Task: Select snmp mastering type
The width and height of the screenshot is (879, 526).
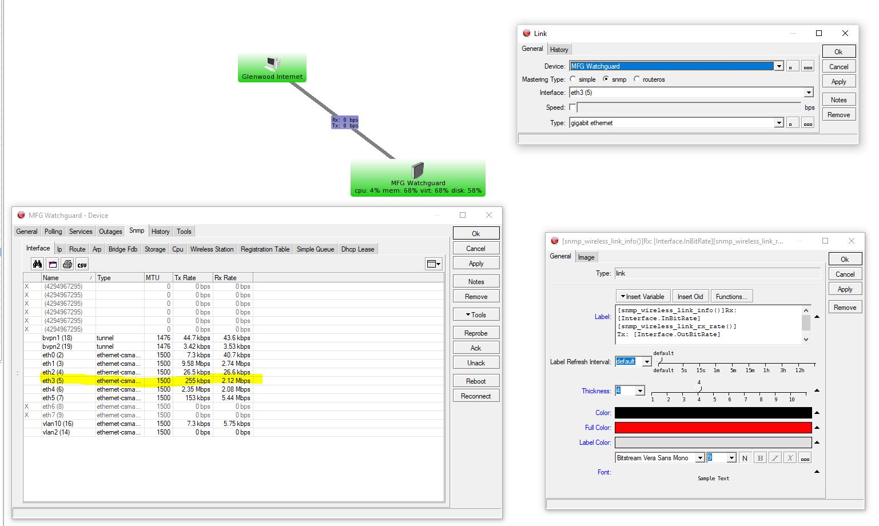Action: click(606, 79)
